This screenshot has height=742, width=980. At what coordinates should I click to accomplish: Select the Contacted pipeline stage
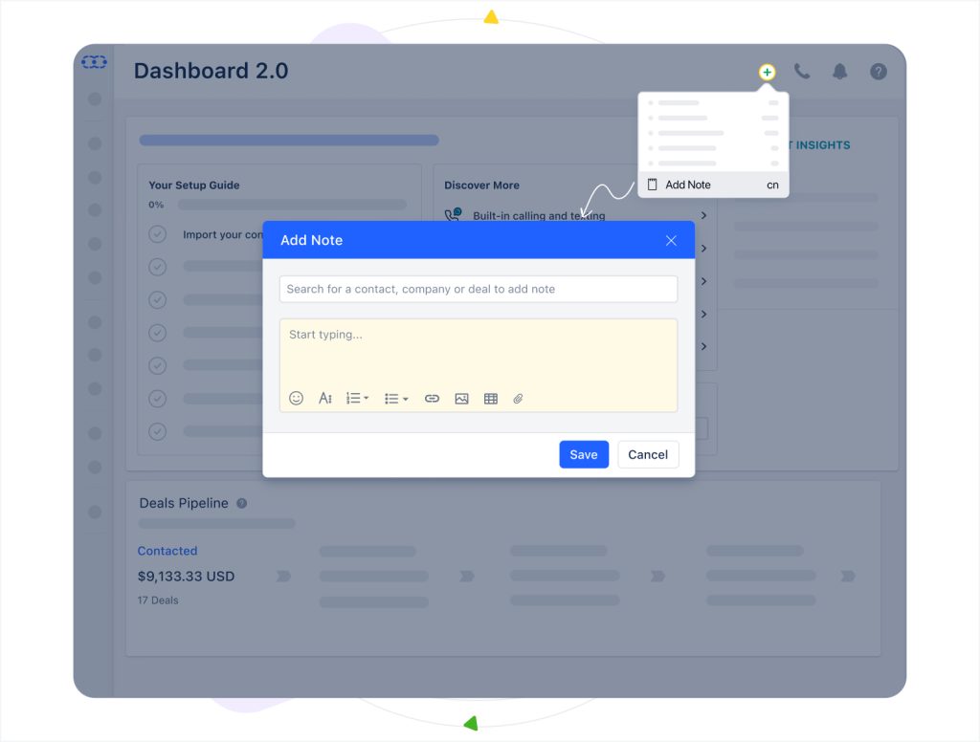167,551
